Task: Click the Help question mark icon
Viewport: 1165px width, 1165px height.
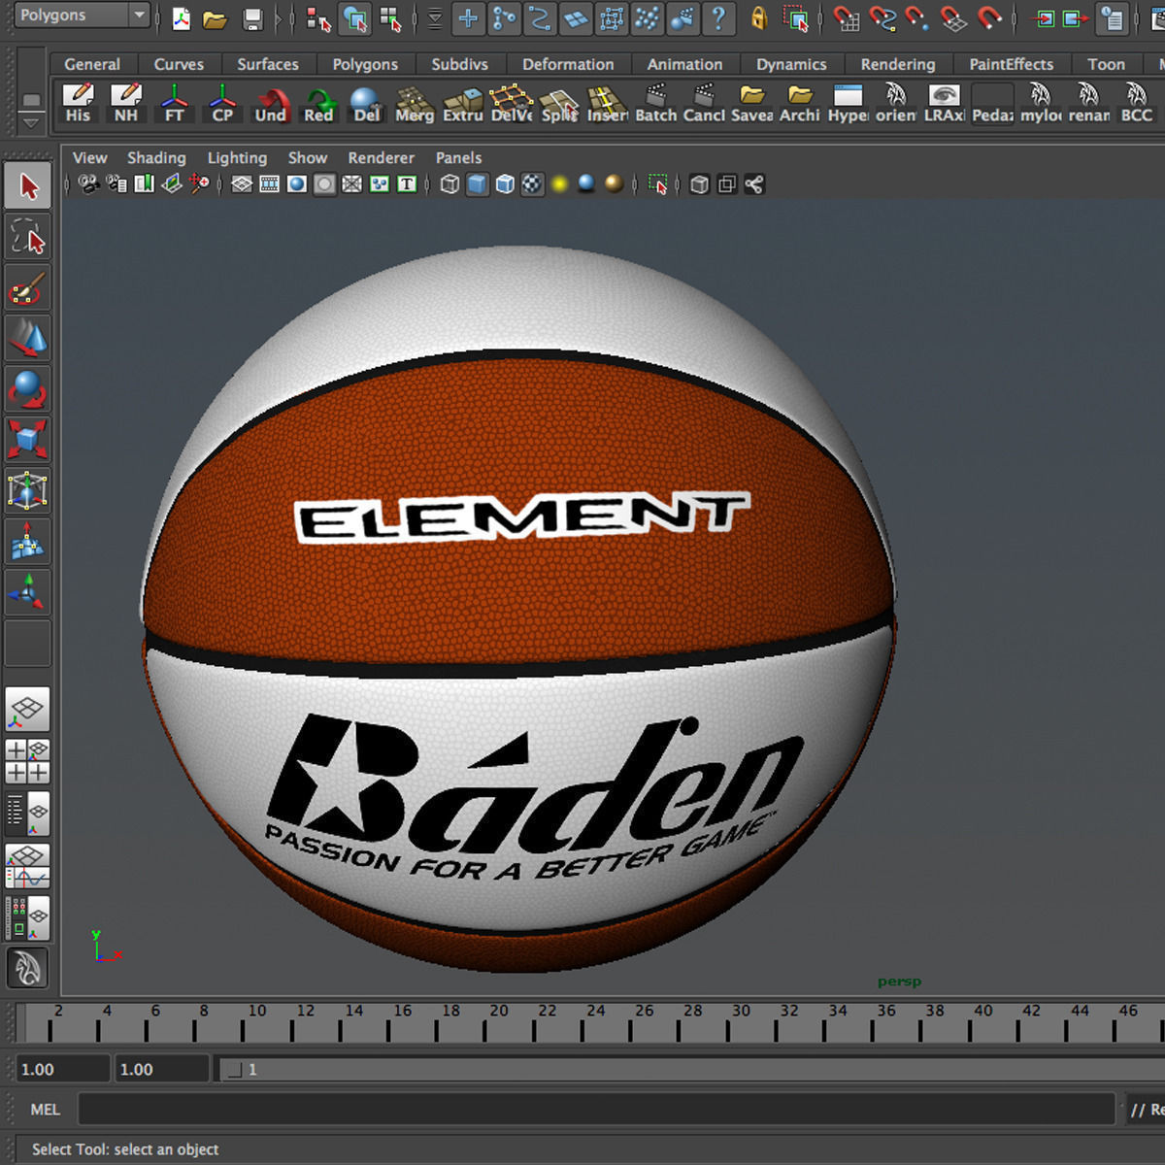Action: click(x=718, y=17)
